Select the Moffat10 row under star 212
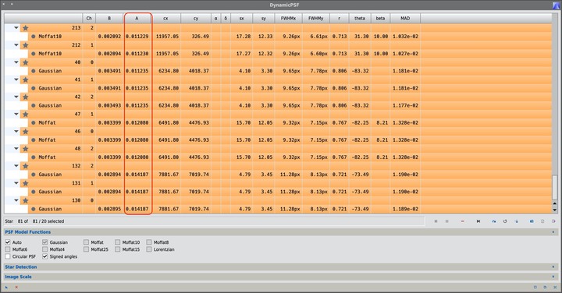 (278, 54)
